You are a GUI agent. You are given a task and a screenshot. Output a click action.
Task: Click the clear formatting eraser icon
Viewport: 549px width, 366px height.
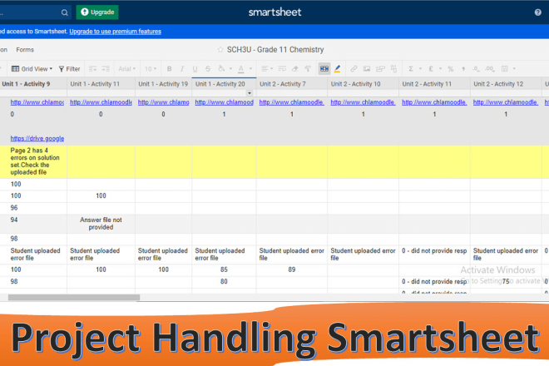(294, 69)
